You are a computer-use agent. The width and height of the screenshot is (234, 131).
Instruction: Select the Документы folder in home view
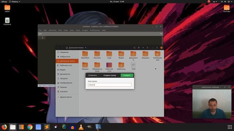pos(133,56)
